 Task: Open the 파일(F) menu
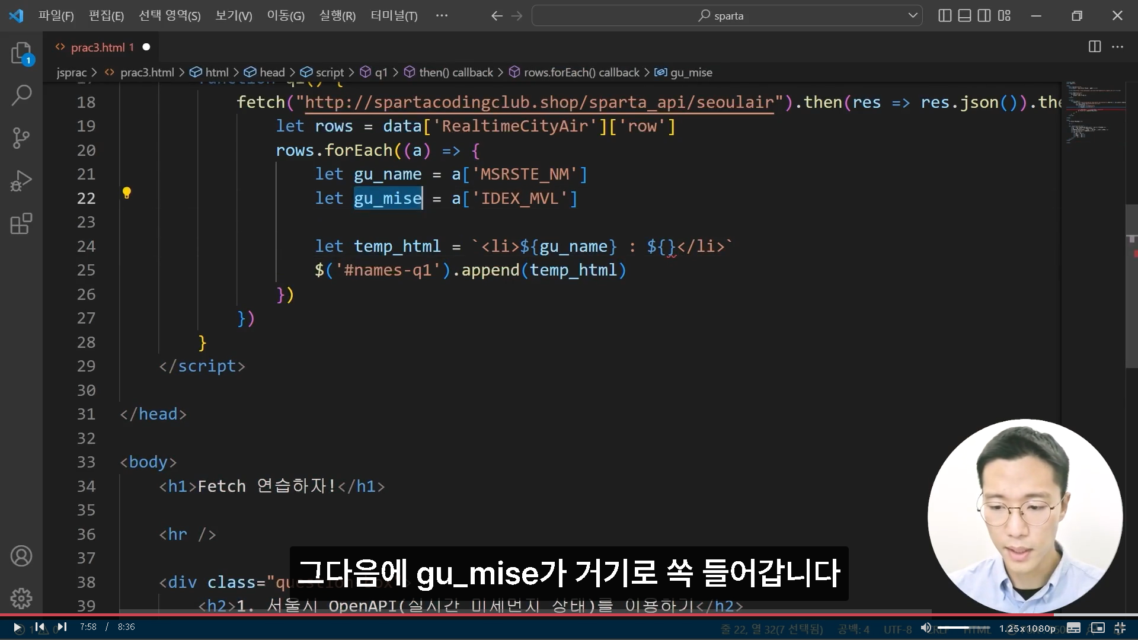coord(56,16)
